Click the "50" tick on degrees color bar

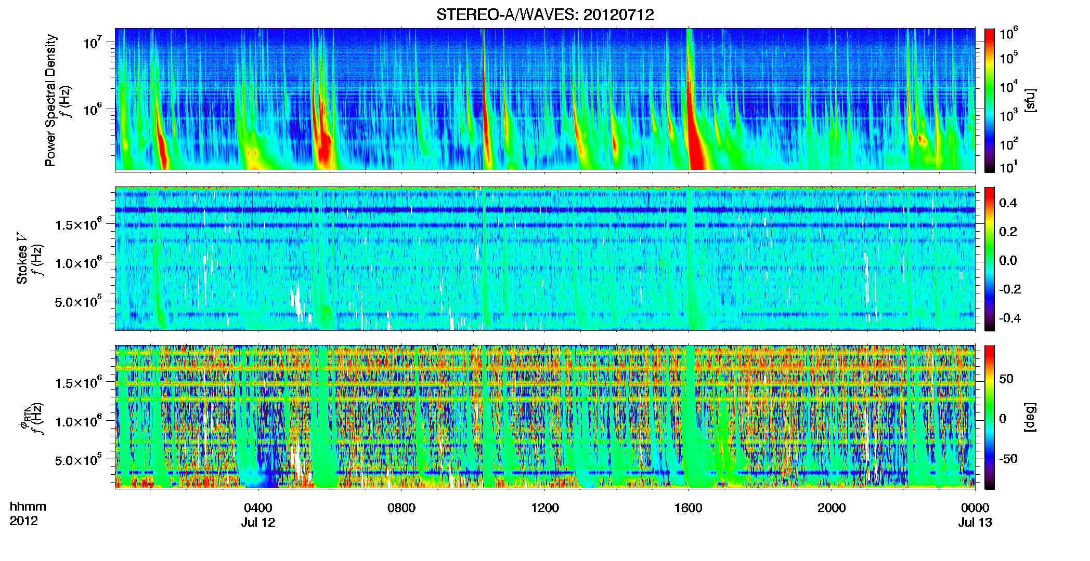1006,379
